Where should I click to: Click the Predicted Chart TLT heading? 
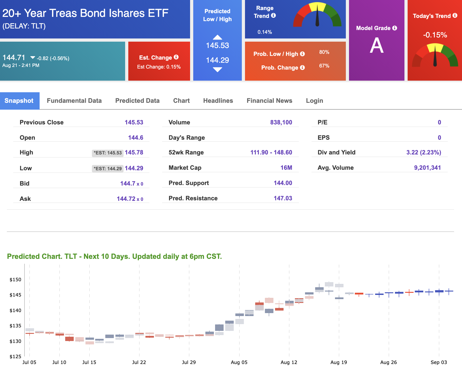pyautogui.click(x=114, y=256)
